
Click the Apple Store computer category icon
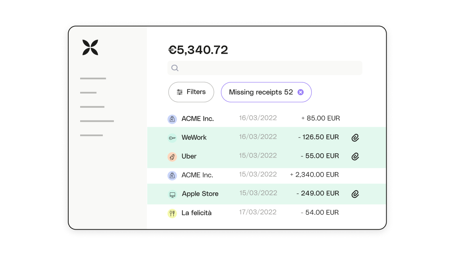[172, 194]
